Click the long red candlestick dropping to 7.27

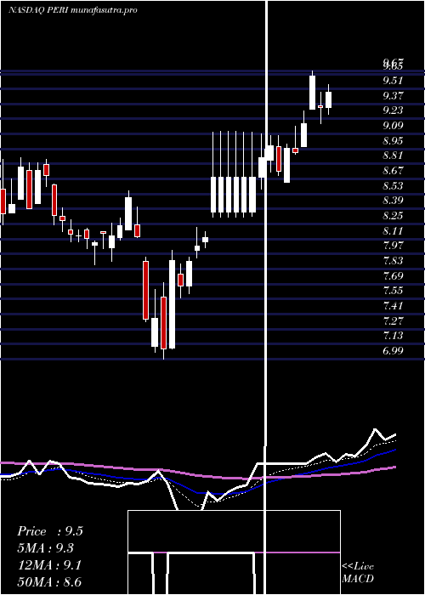[x=145, y=291]
